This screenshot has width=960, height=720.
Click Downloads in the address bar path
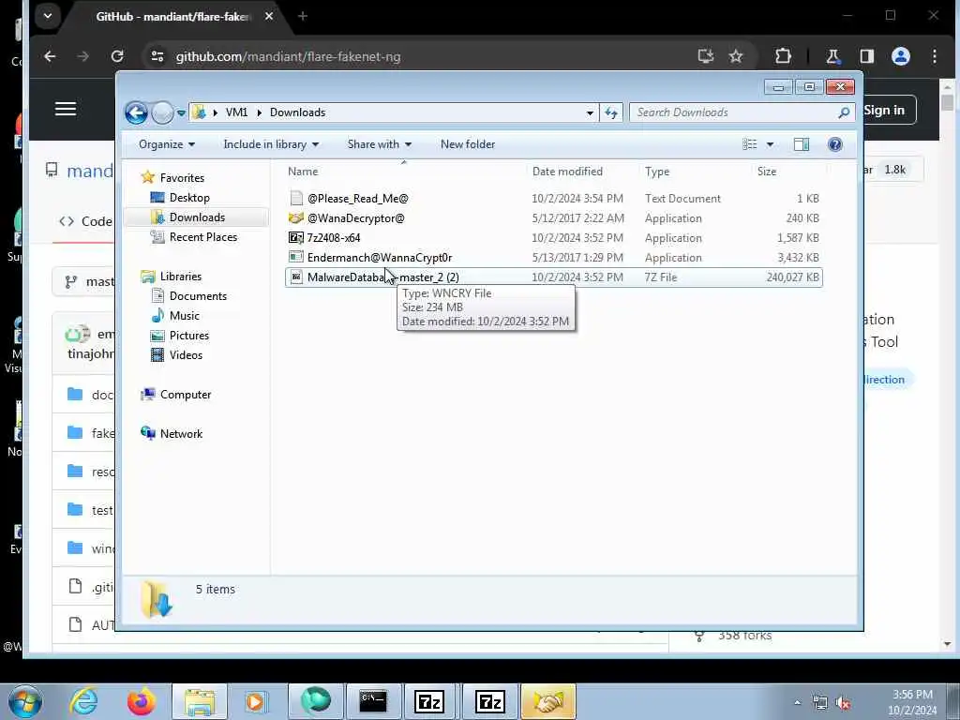pyautogui.click(x=297, y=112)
